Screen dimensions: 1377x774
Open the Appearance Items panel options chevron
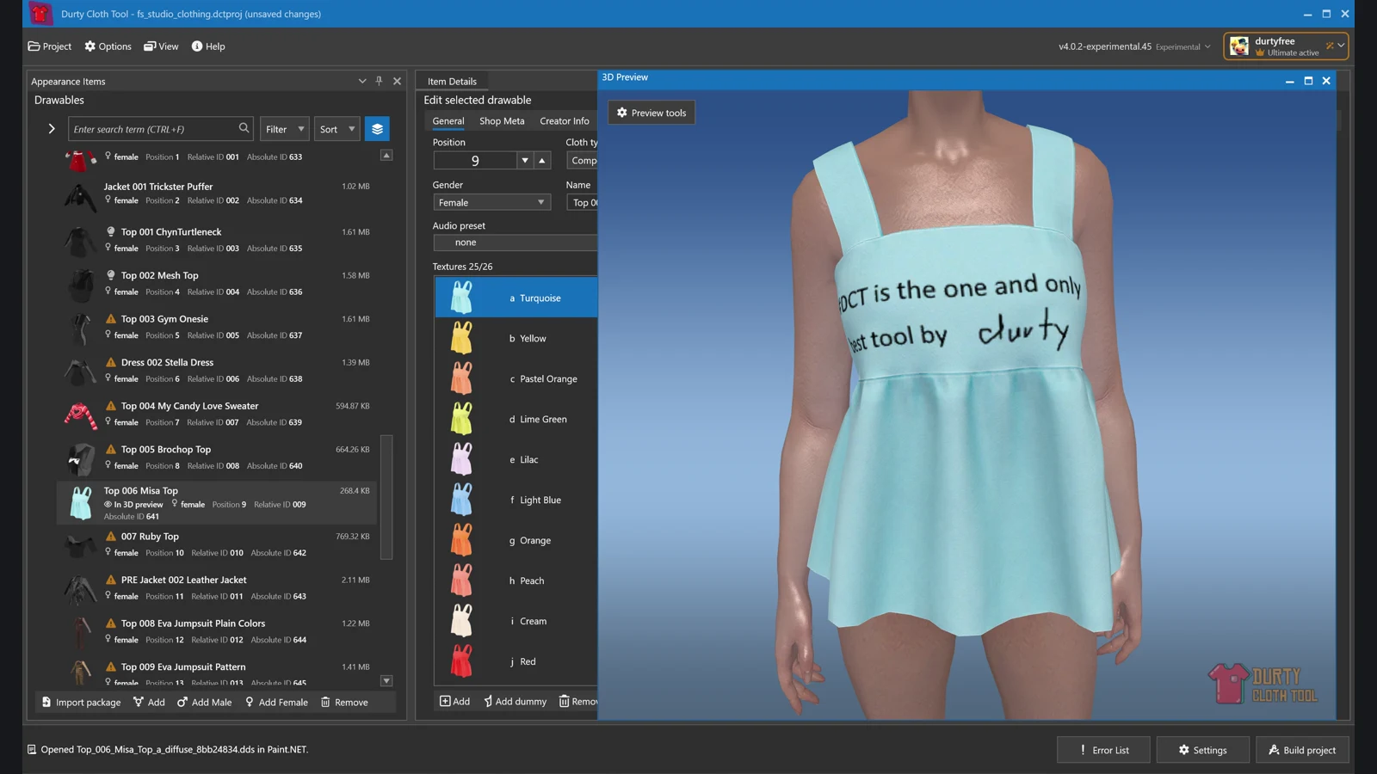click(x=362, y=81)
